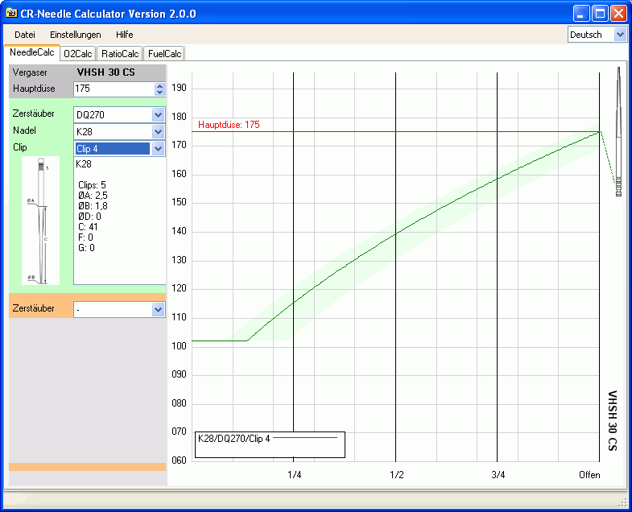Click the vertical VHSH 30 CS chart label

coord(612,420)
